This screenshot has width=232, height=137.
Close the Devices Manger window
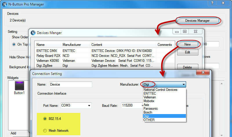[195, 31]
